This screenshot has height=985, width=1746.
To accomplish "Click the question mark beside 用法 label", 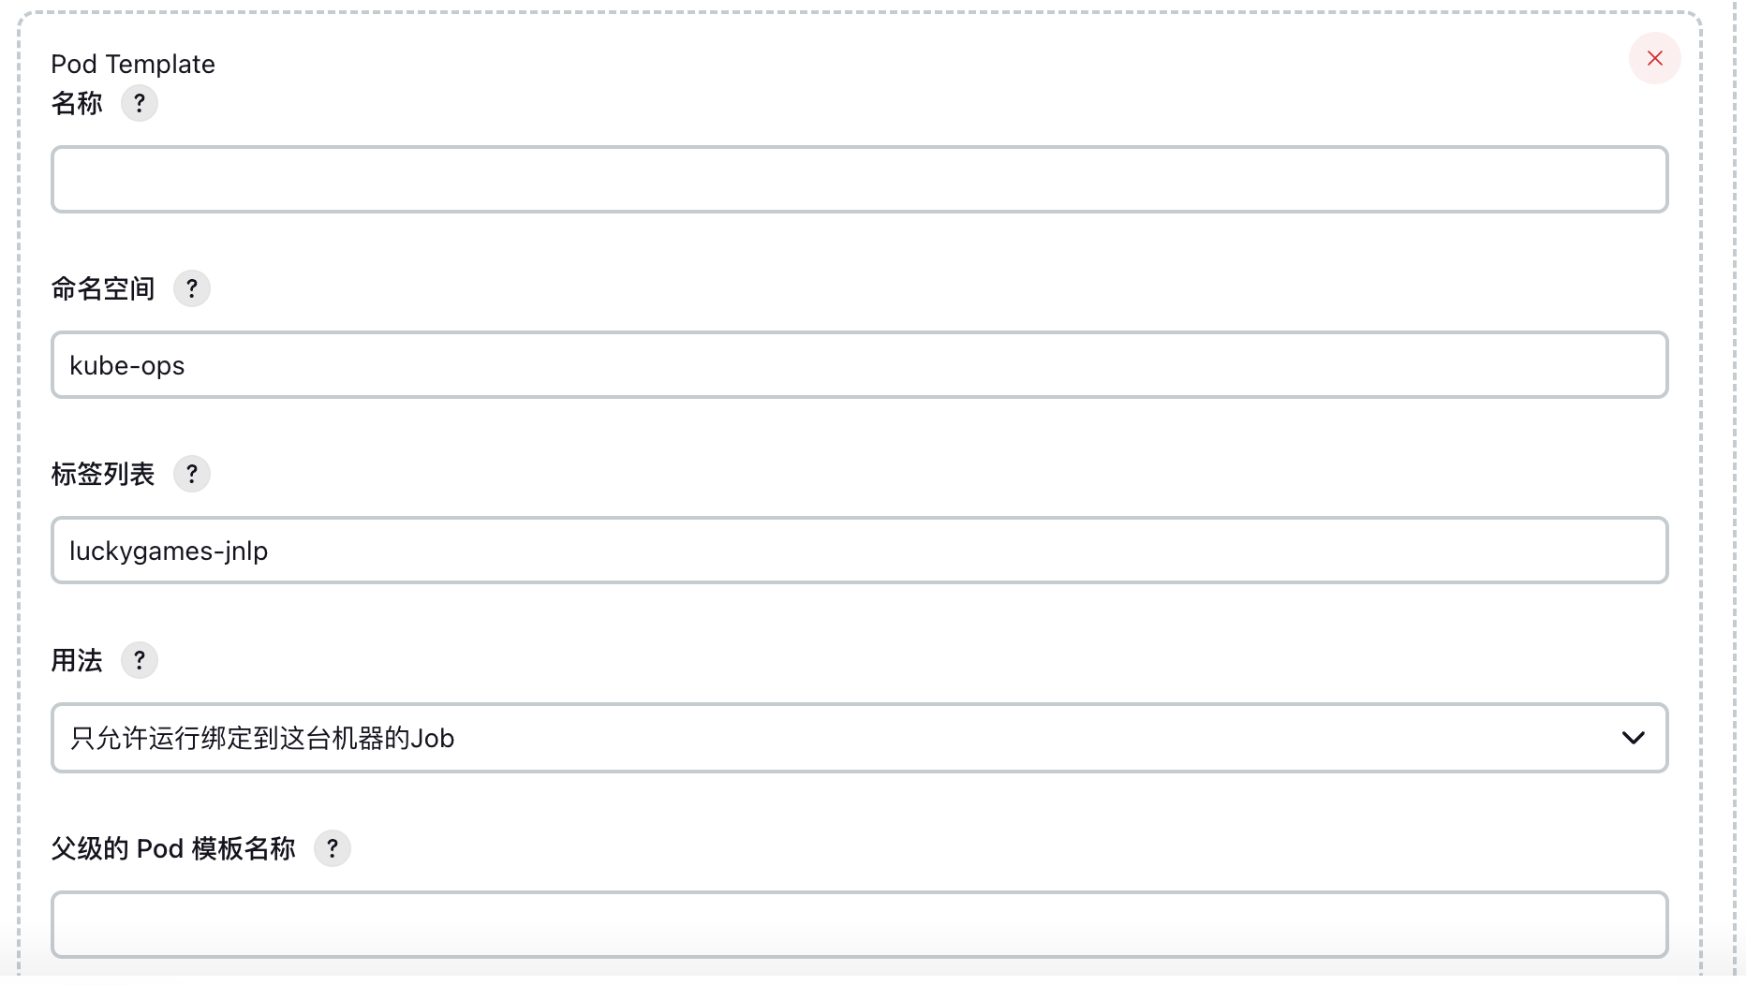I will coord(139,660).
